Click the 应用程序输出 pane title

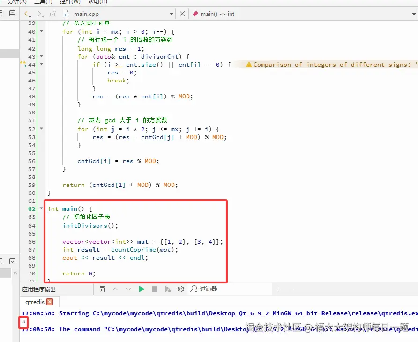39,289
